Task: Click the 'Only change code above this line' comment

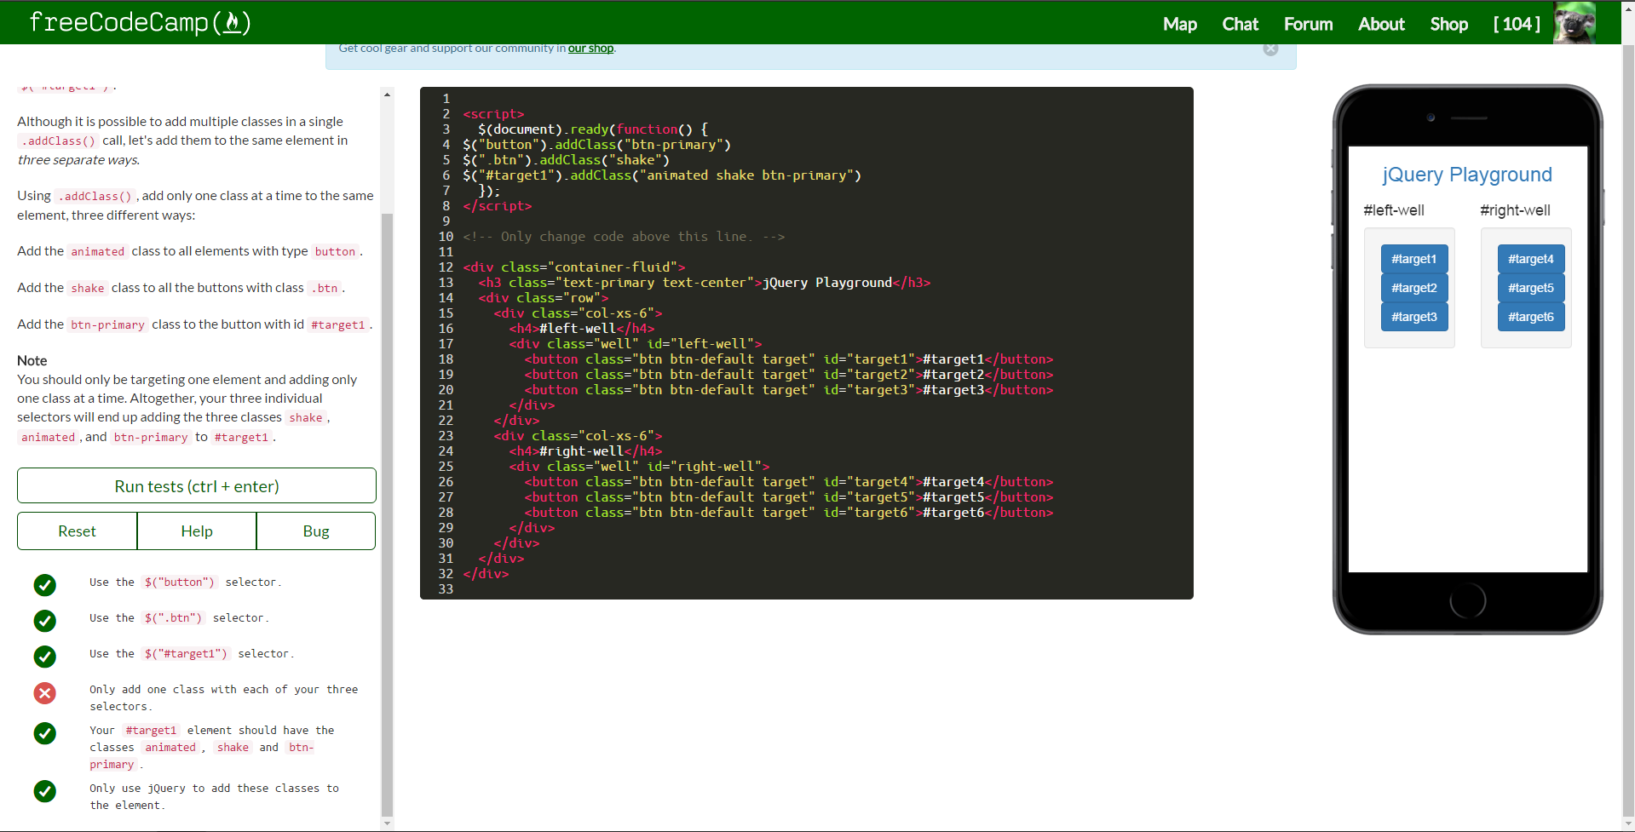Action: tap(624, 237)
